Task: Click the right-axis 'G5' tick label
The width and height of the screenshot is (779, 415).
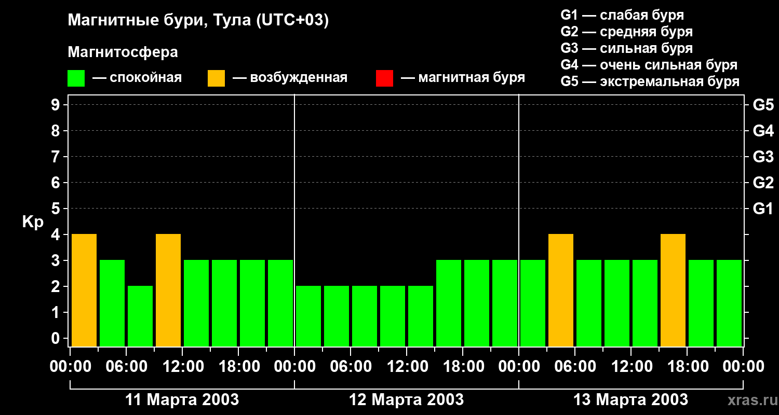Action: [763, 105]
